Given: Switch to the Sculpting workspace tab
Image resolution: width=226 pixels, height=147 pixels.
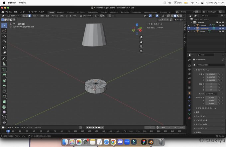Looking at the screenshot, I should tap(70, 12).
